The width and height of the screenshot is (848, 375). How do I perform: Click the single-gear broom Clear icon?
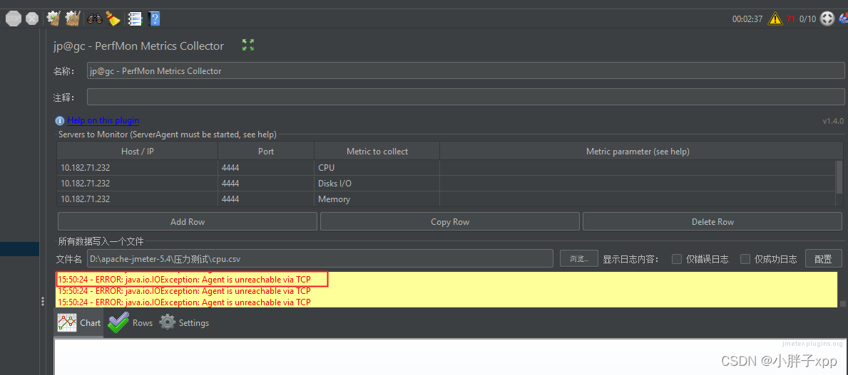coord(53,19)
